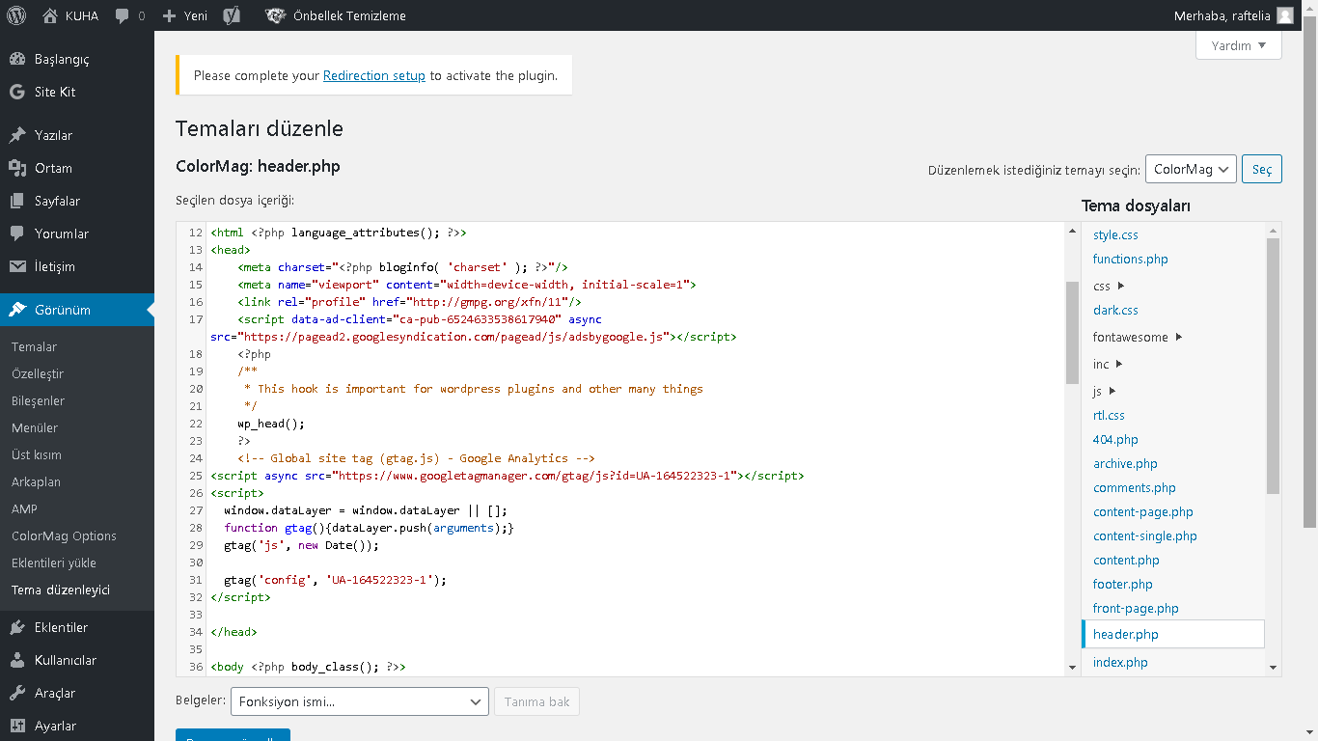Select header.php in theme files
This screenshot has width=1318, height=741.
point(1173,634)
